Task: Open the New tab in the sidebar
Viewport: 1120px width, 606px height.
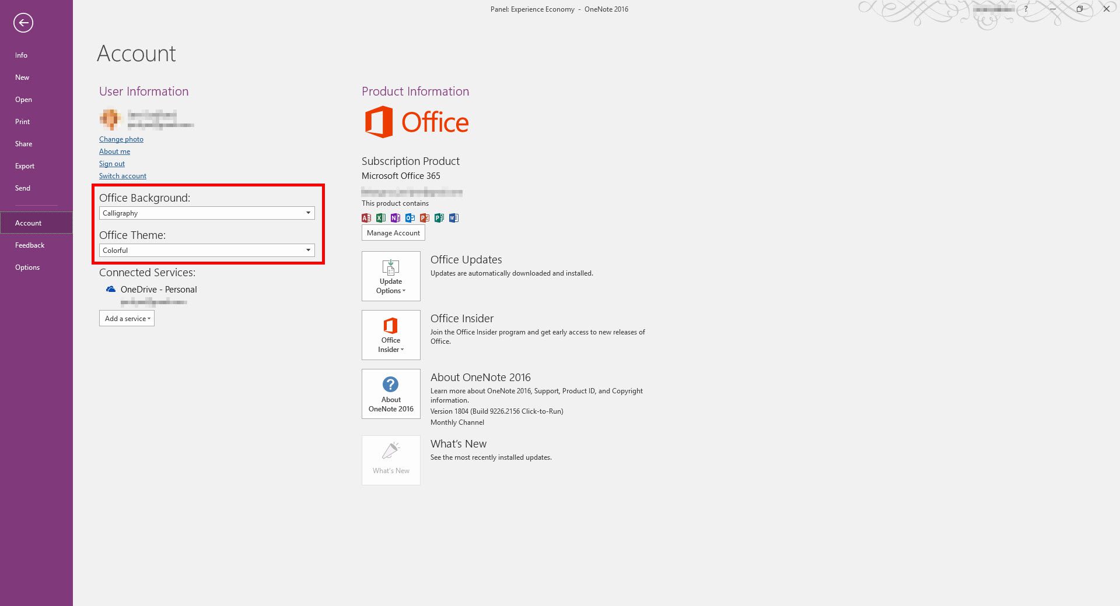Action: pos(36,77)
